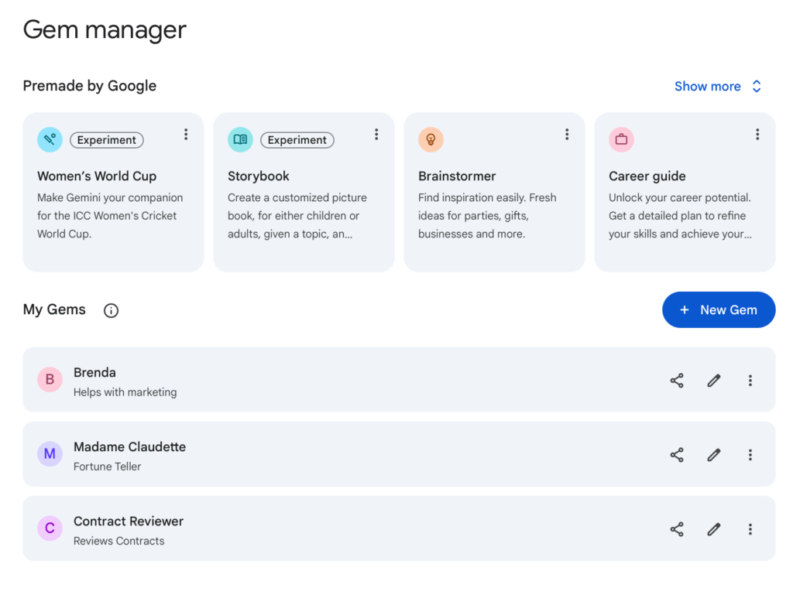Viewport: 793px width, 595px height.
Task: Open more options for Brenda gem
Action: tap(750, 381)
